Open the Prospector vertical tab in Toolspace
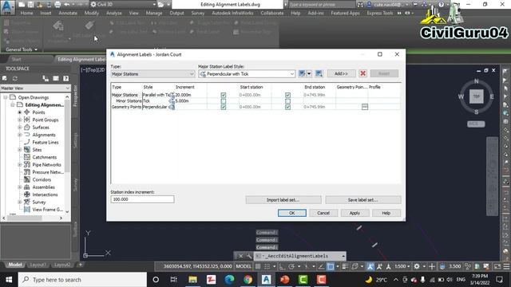Image resolution: width=511 pixels, height=287 pixels. (75, 96)
